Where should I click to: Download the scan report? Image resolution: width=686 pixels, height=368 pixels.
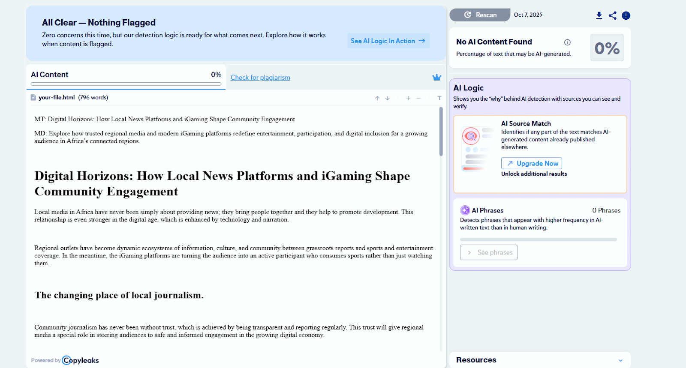click(x=599, y=15)
